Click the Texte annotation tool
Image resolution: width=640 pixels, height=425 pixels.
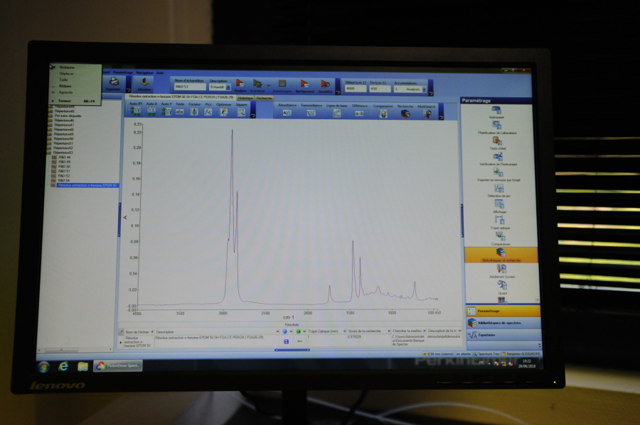coord(180,111)
